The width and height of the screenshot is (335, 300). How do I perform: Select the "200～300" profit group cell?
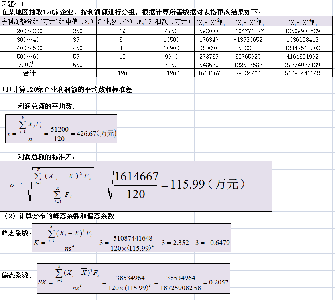click(x=29, y=31)
